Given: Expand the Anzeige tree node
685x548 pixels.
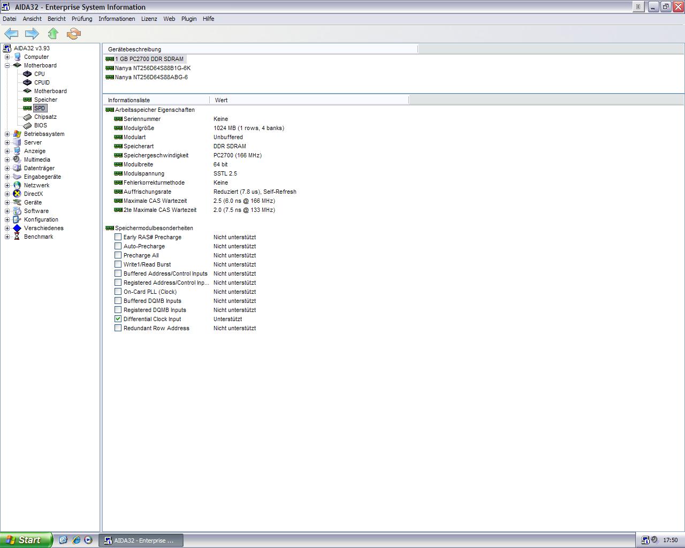Looking at the screenshot, I should 7,151.
